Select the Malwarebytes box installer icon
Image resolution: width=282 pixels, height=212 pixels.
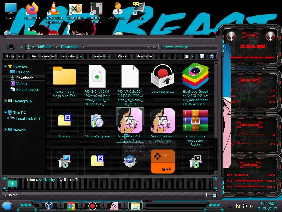point(130,161)
